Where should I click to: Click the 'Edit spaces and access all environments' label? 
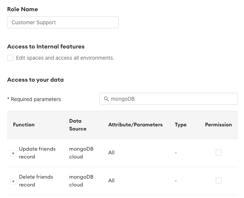point(65,58)
